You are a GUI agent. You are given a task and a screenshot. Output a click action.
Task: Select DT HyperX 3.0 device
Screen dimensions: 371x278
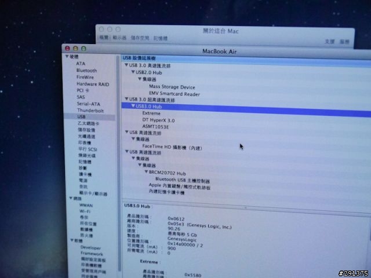pyautogui.click(x=158, y=120)
